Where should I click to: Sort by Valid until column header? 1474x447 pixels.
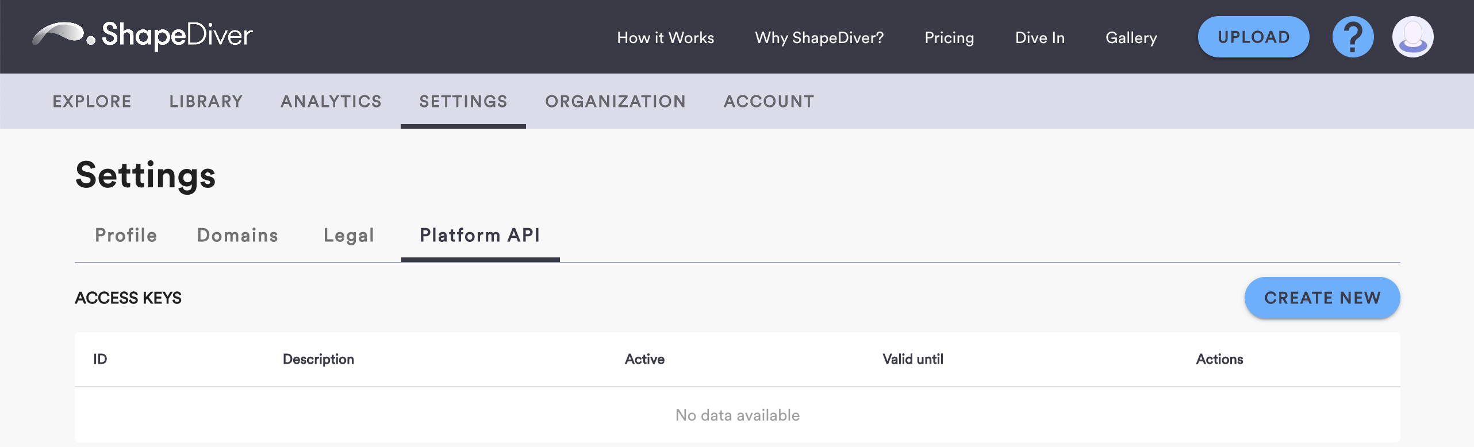[912, 359]
